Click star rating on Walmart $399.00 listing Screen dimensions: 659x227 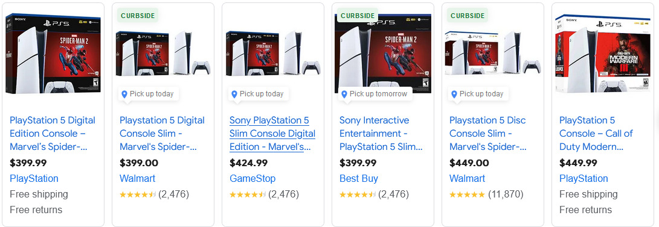pos(138,194)
